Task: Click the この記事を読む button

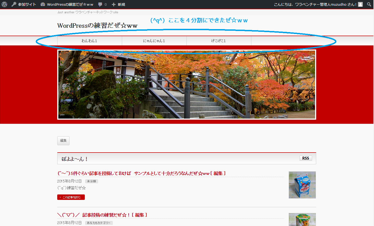Action: pyautogui.click(x=71, y=197)
